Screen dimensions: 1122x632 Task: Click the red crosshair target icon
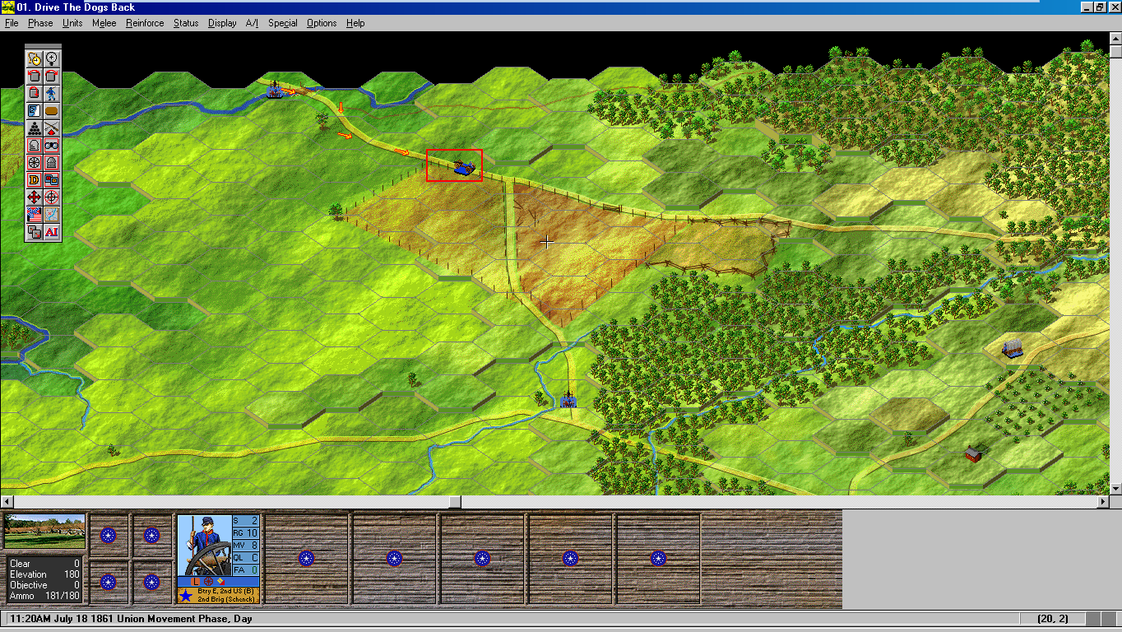[x=52, y=197]
